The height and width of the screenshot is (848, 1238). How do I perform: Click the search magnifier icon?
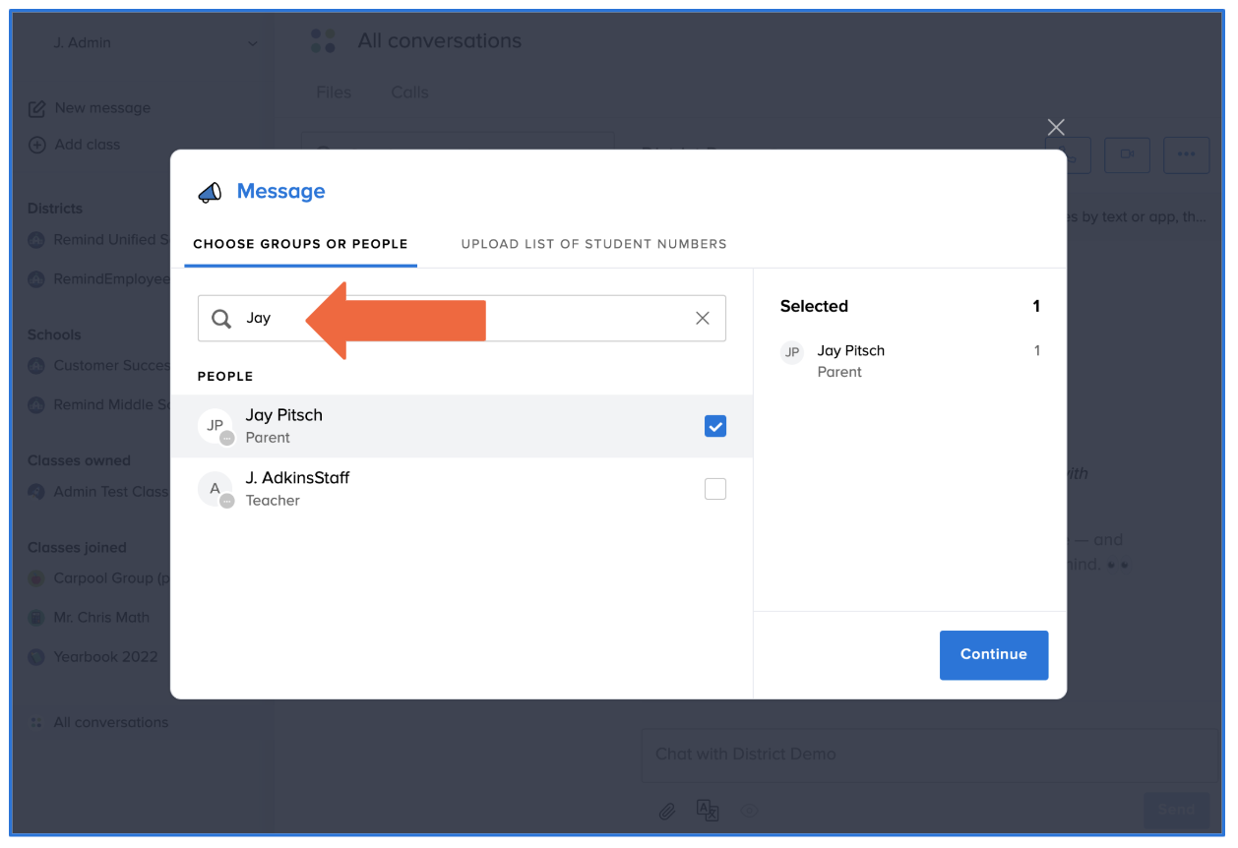click(x=222, y=319)
